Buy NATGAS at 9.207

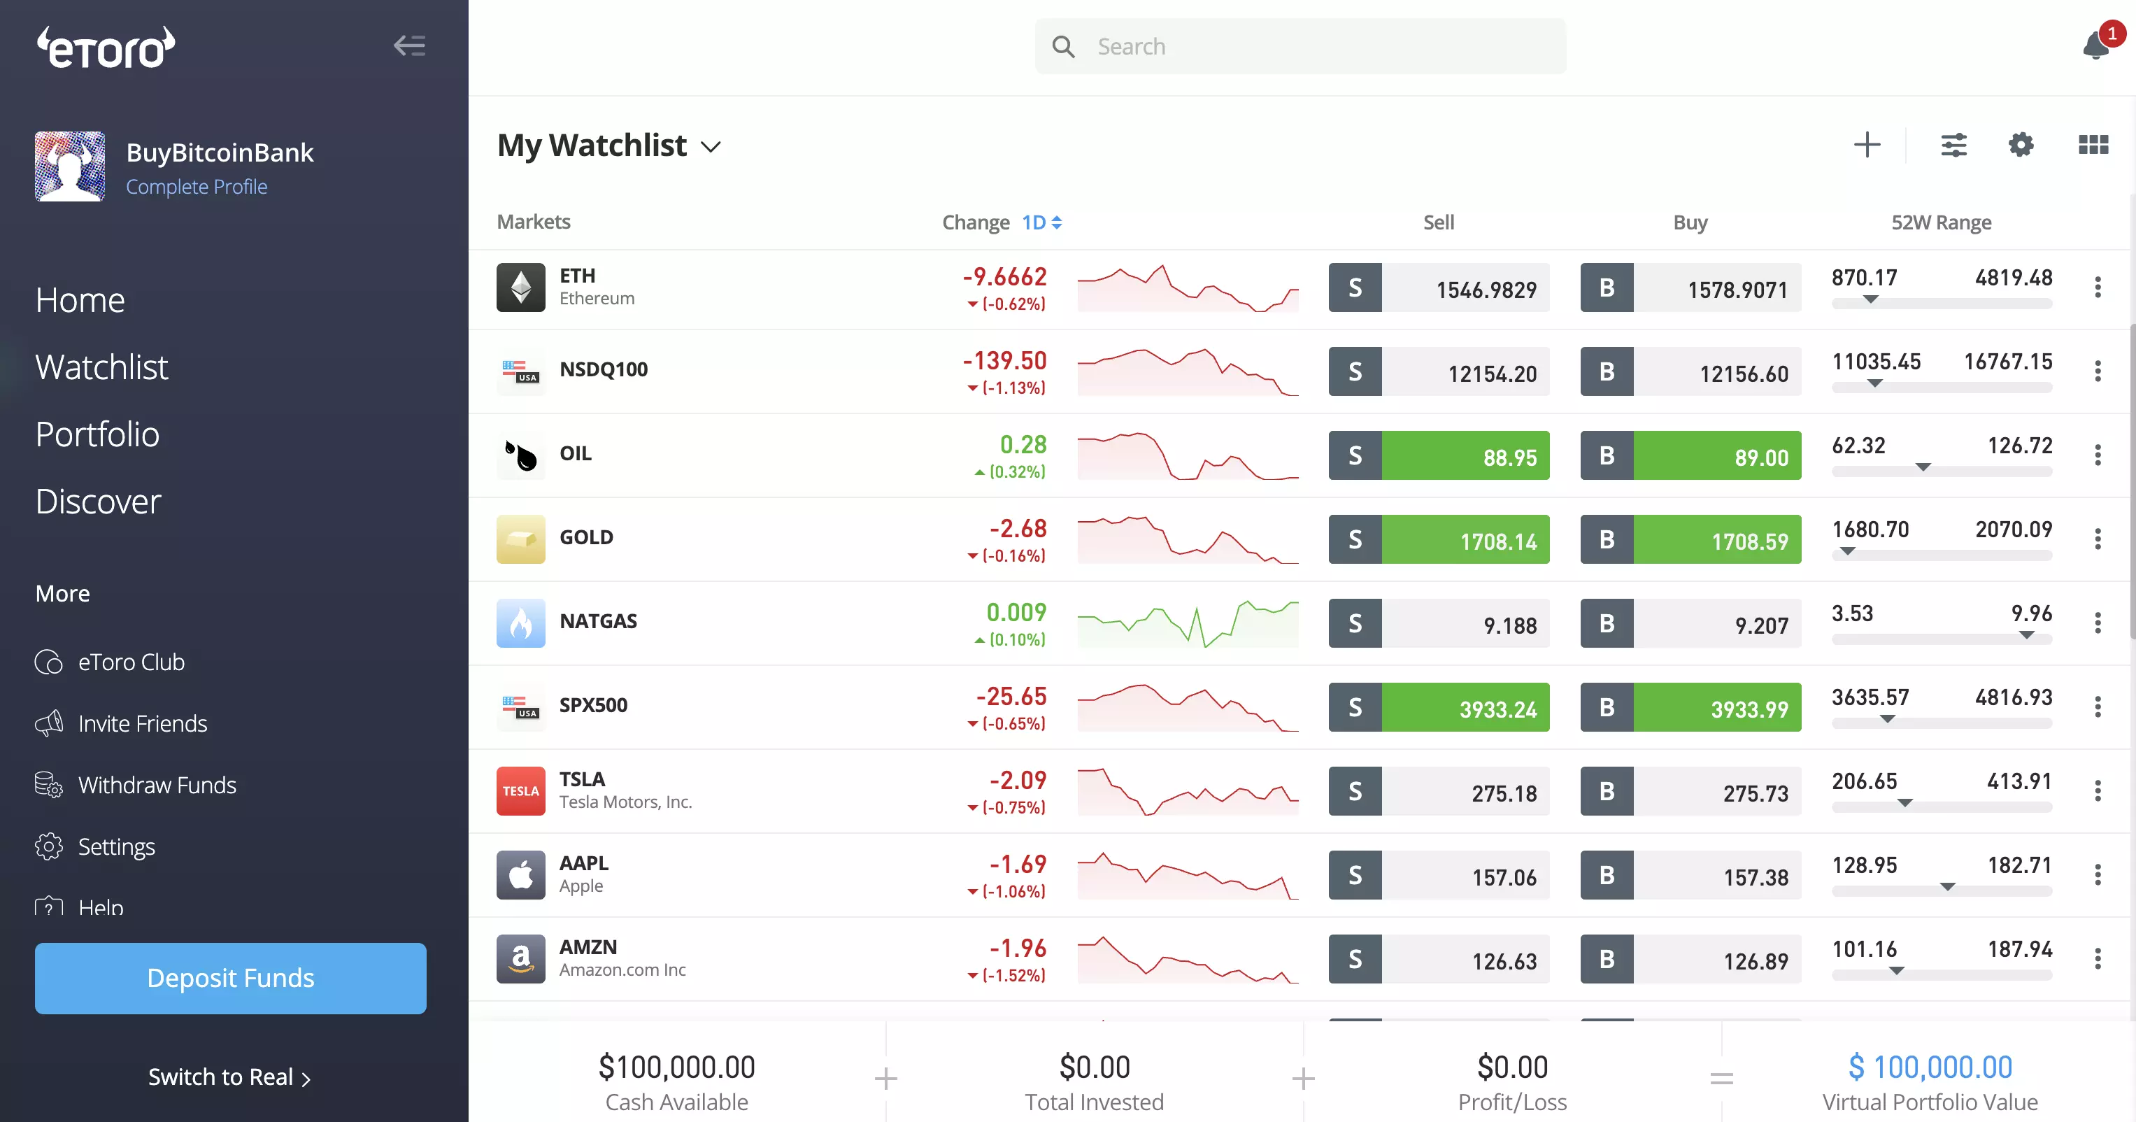click(1690, 623)
